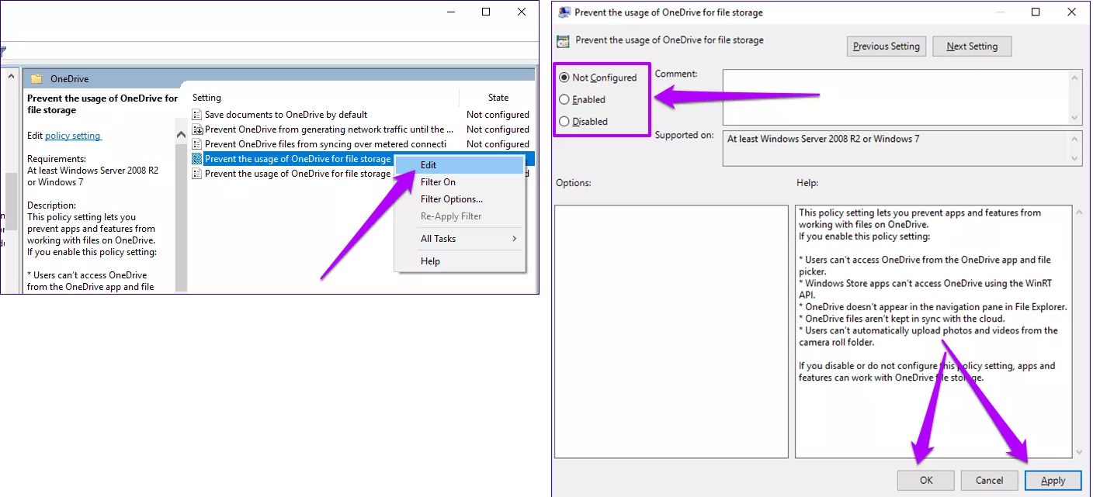This screenshot has height=497, width=1100.
Task: Click into the Comment text box
Action: tap(896, 97)
